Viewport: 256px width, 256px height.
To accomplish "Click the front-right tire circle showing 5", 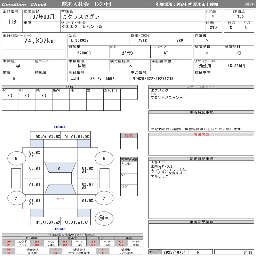I will (x=104, y=158).
